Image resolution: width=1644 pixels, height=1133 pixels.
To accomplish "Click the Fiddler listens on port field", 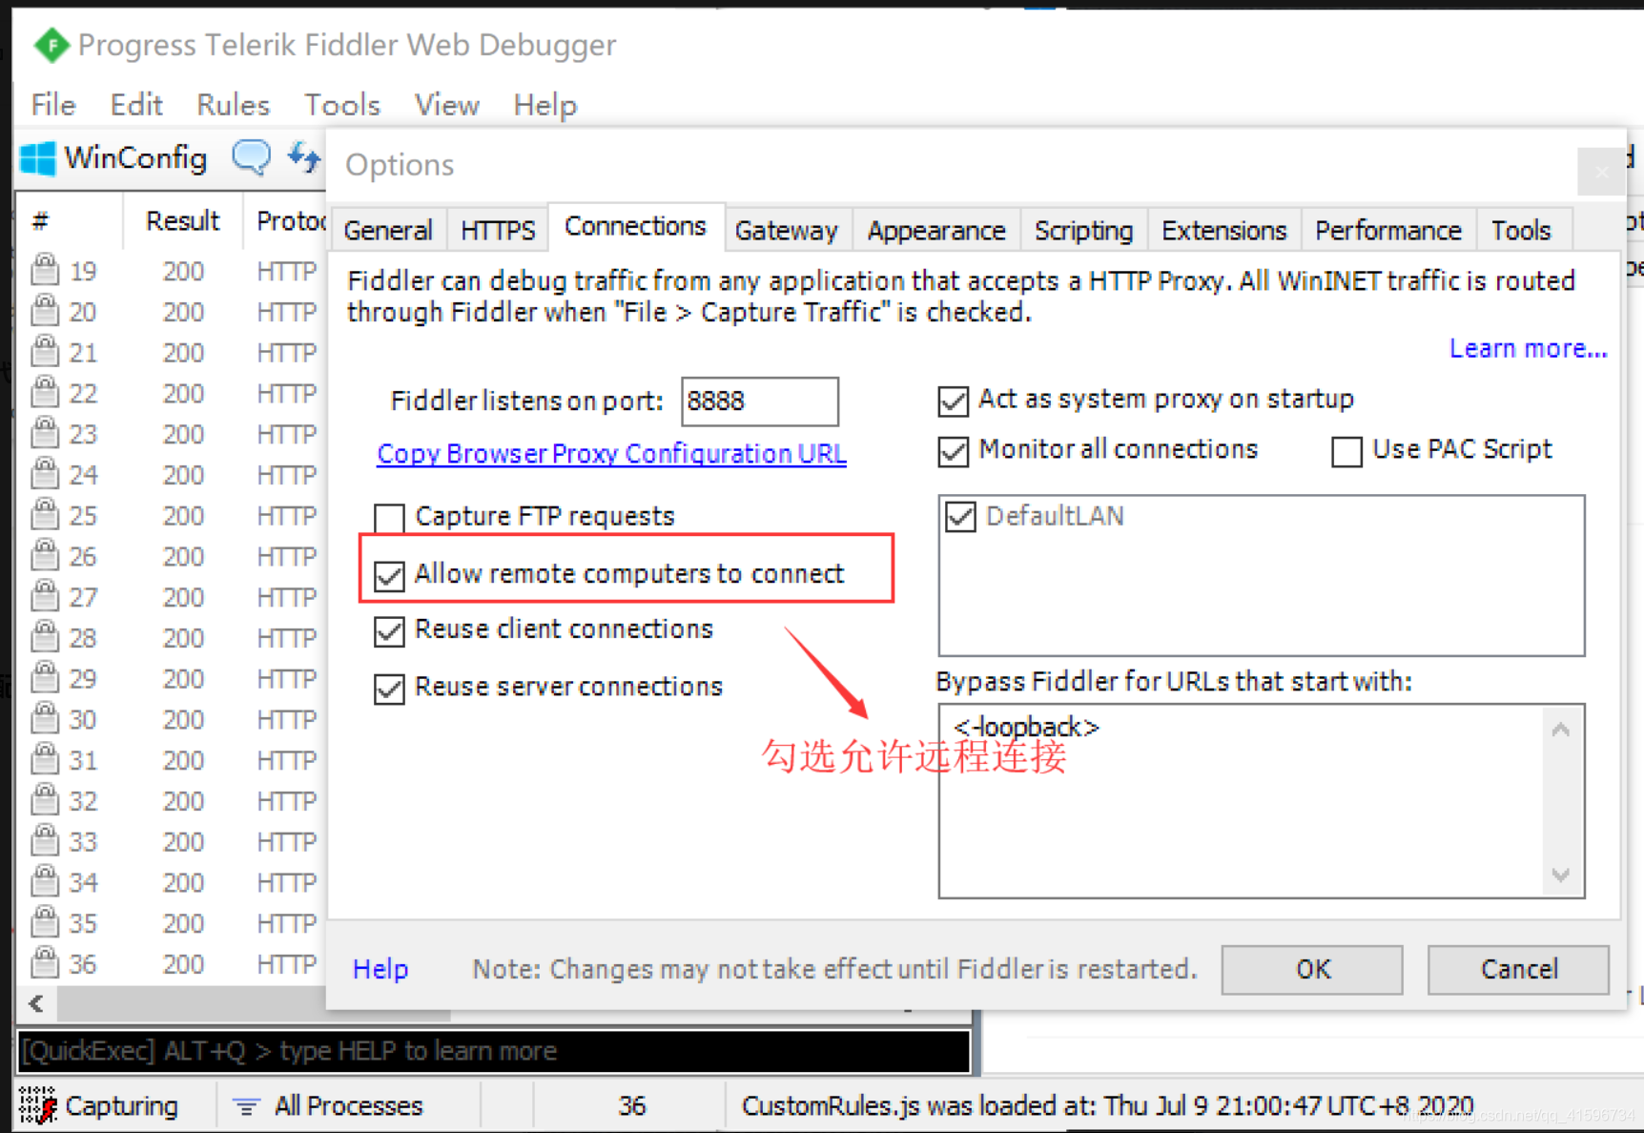I will coord(760,402).
